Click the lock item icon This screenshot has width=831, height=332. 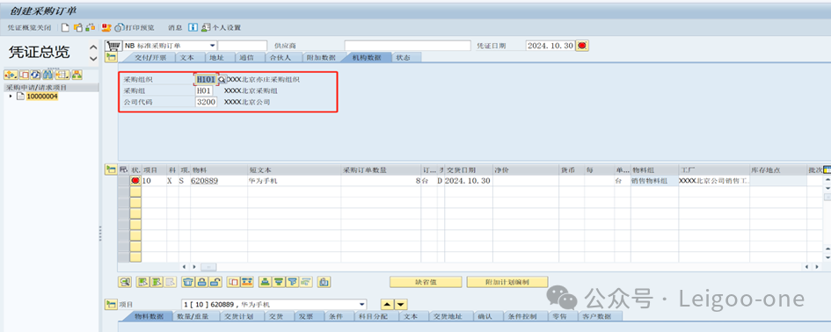tap(201, 282)
